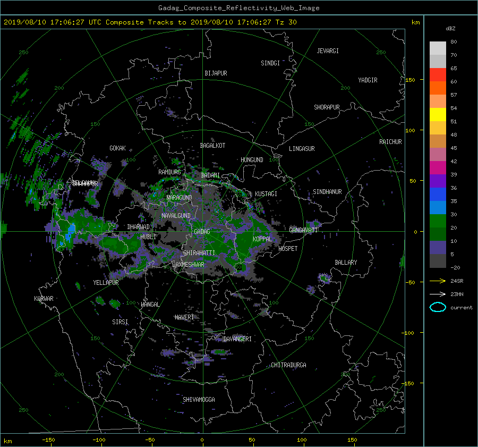Image resolution: width=478 pixels, height=447 pixels.
Task: Point at the LINGASUR label
Action: [x=302, y=149]
